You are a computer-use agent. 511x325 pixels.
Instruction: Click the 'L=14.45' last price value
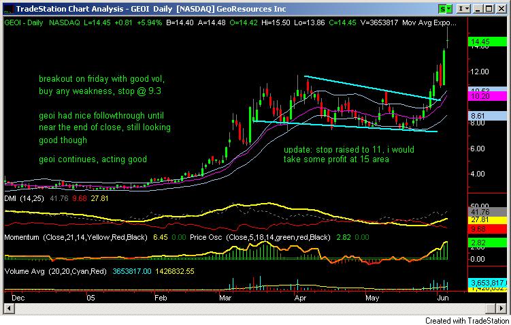[97, 23]
